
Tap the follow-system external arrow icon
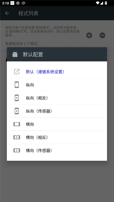click(17, 72)
